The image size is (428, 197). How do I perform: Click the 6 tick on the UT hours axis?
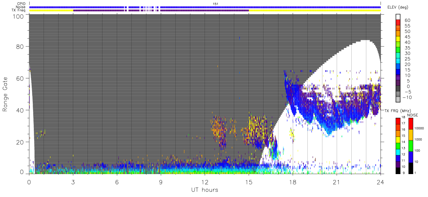pyautogui.click(x=117, y=182)
